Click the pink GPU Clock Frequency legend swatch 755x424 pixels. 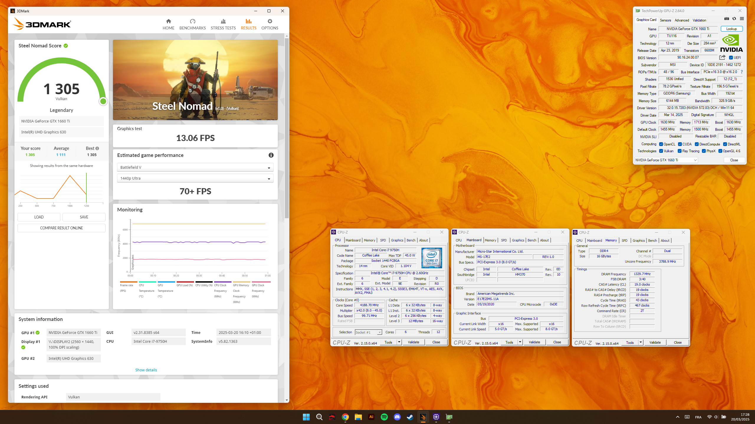tap(261, 282)
